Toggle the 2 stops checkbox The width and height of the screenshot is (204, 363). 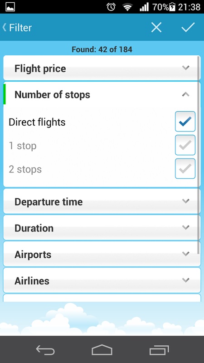185,168
